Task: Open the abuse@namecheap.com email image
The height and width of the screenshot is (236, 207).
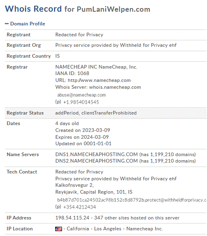Action: click(82, 95)
